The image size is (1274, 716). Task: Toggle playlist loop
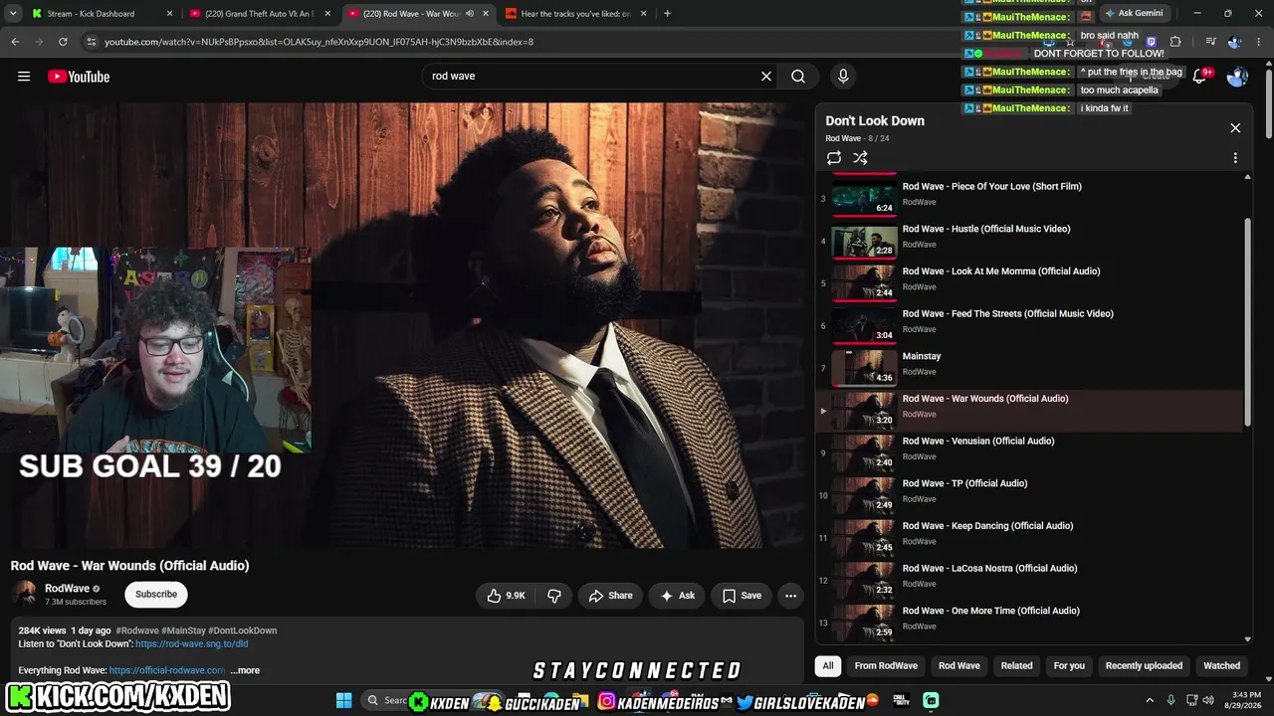(834, 158)
